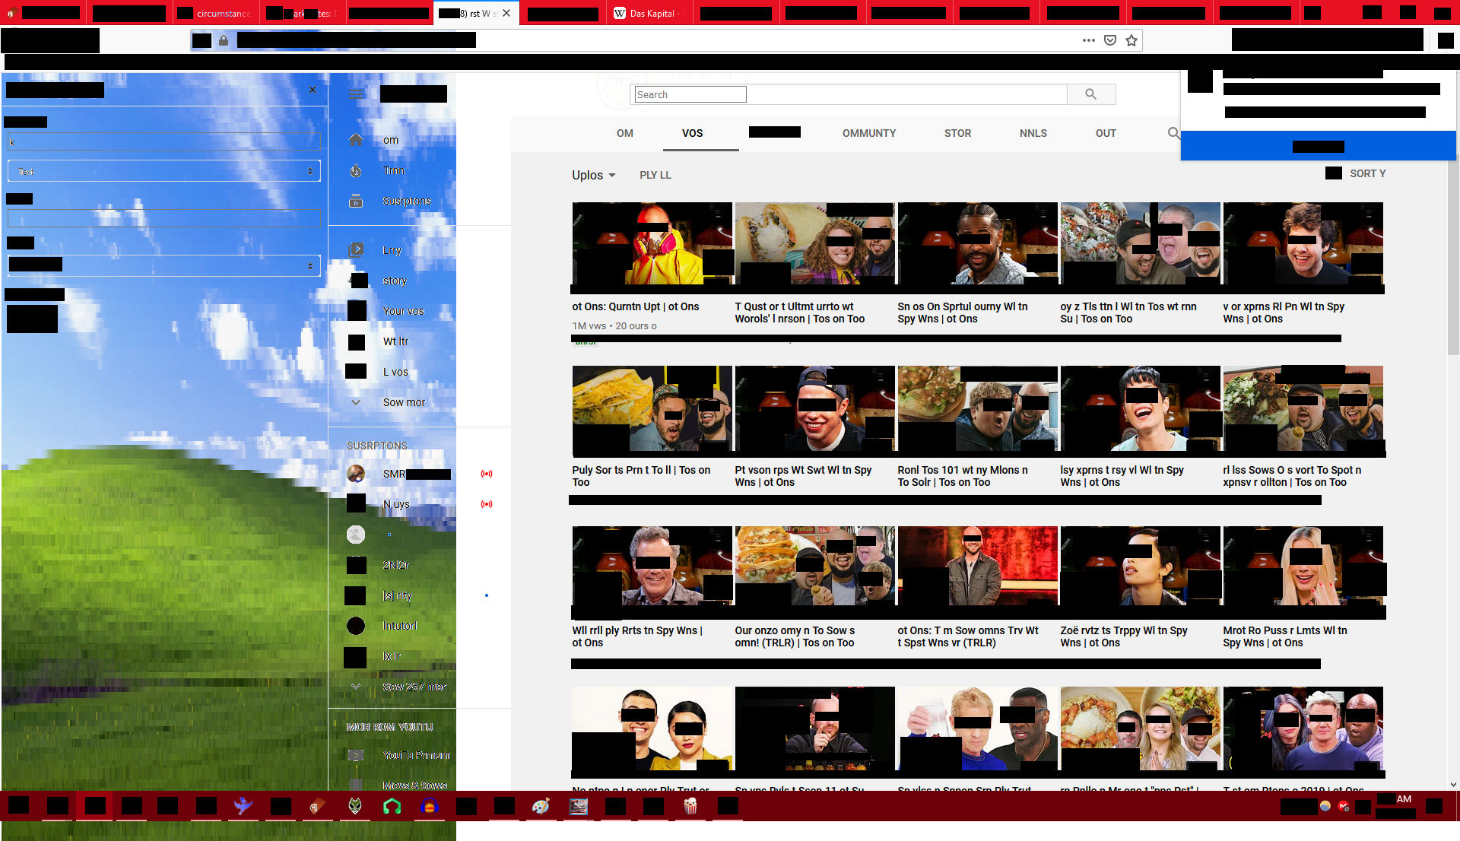This screenshot has width=1460, height=841.
Task: Click the YouTube Premium sidebar icon
Action: [356, 755]
